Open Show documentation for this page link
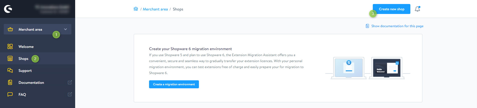 397,26
